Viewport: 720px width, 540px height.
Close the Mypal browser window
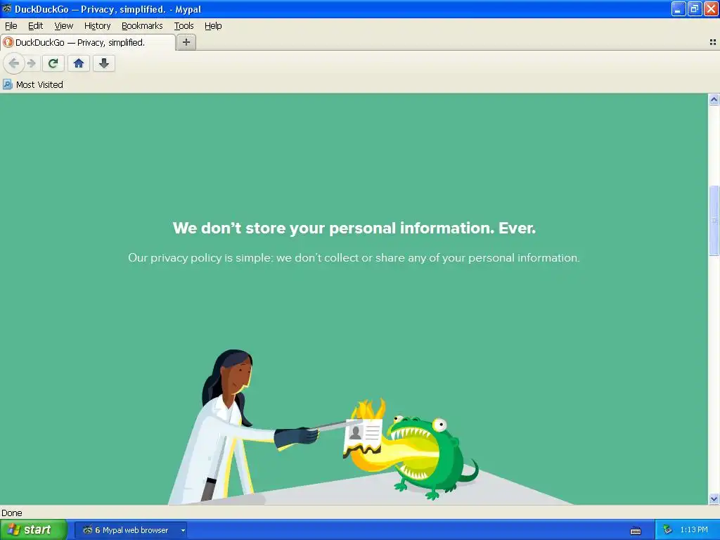pyautogui.click(x=711, y=8)
